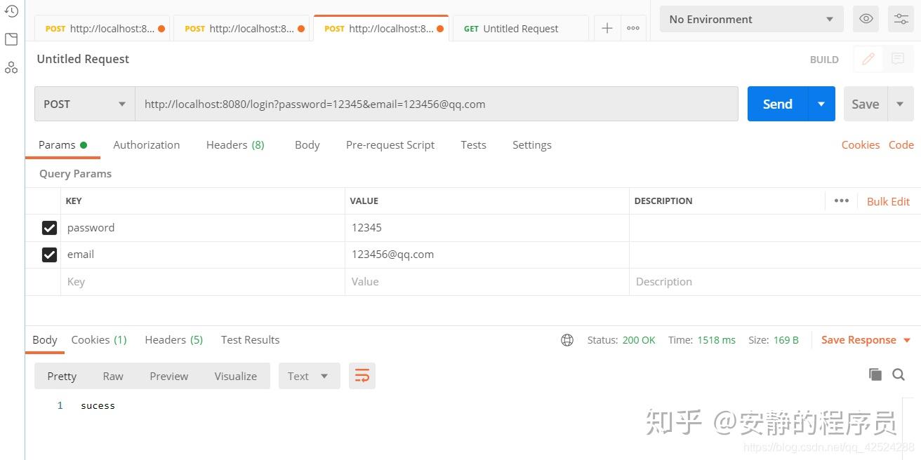Open the GET Untitled Request tab
Viewport: 921px width, 460px height.
pyautogui.click(x=519, y=28)
